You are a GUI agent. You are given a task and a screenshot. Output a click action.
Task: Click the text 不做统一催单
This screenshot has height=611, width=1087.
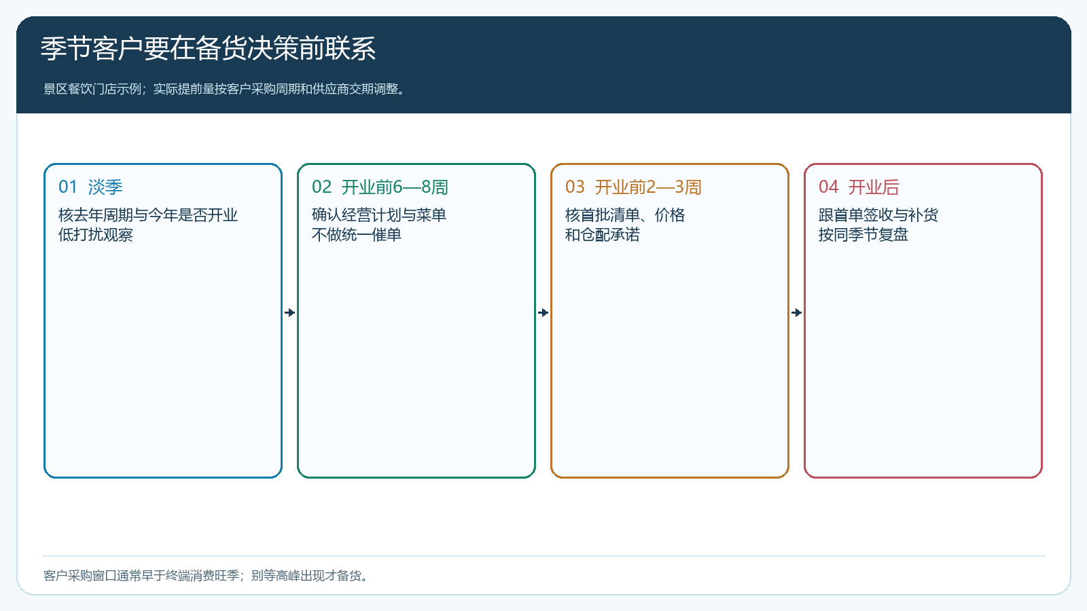357,235
